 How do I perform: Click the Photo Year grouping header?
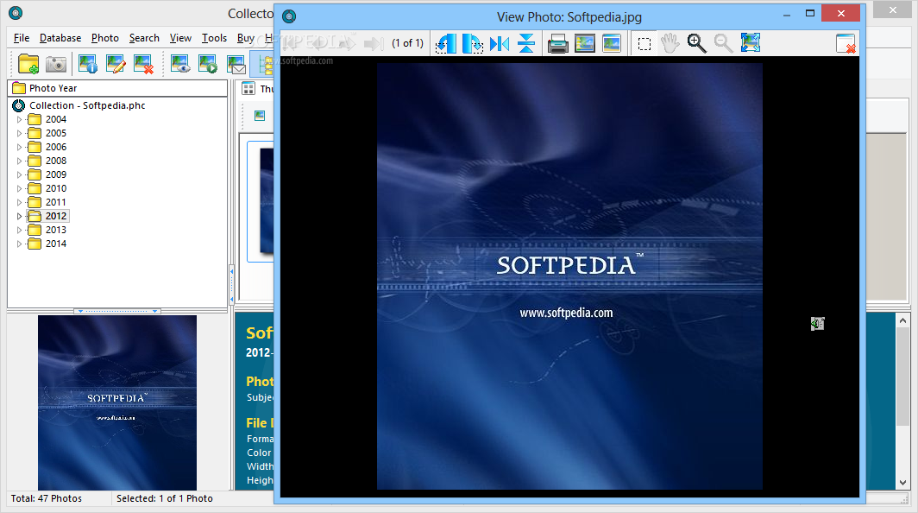coord(117,89)
